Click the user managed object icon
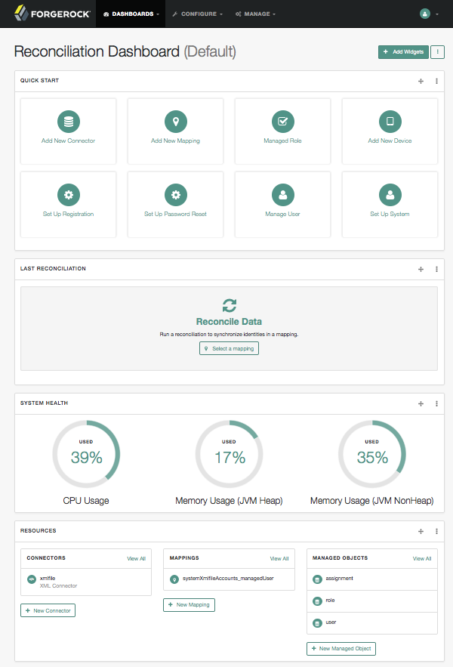The width and height of the screenshot is (453, 667). 317,623
